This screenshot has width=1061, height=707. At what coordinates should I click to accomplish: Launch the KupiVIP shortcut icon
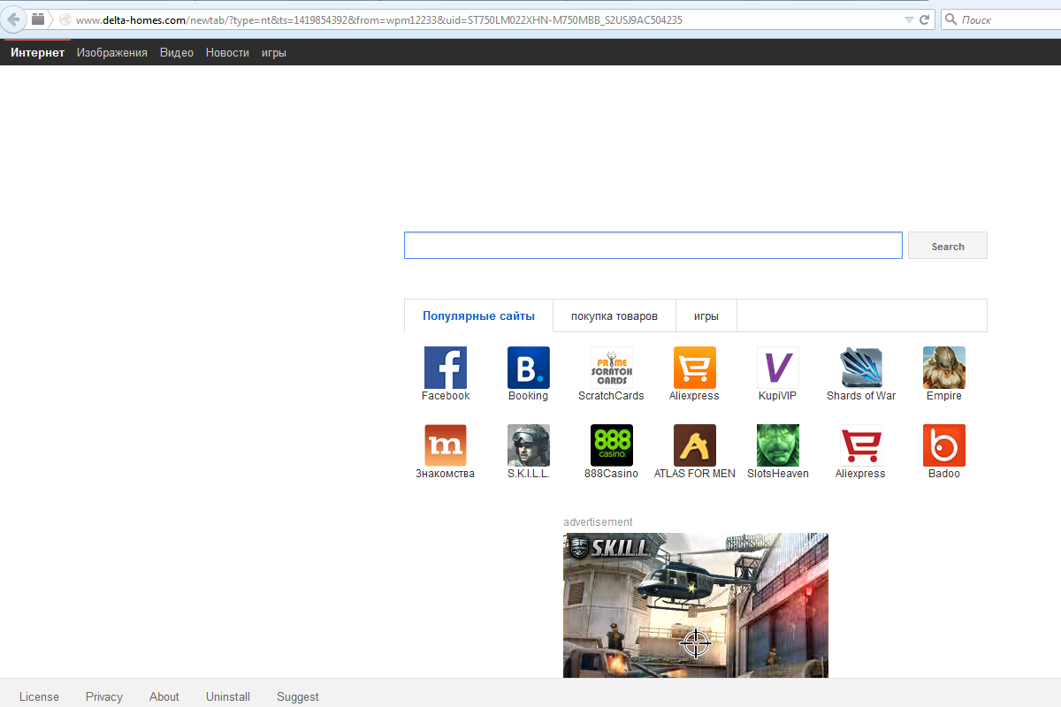pos(777,368)
